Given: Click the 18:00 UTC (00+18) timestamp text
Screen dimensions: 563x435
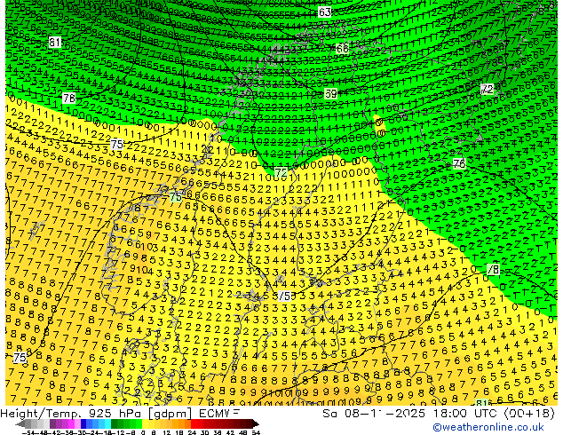Looking at the screenshot, I should (x=494, y=414).
